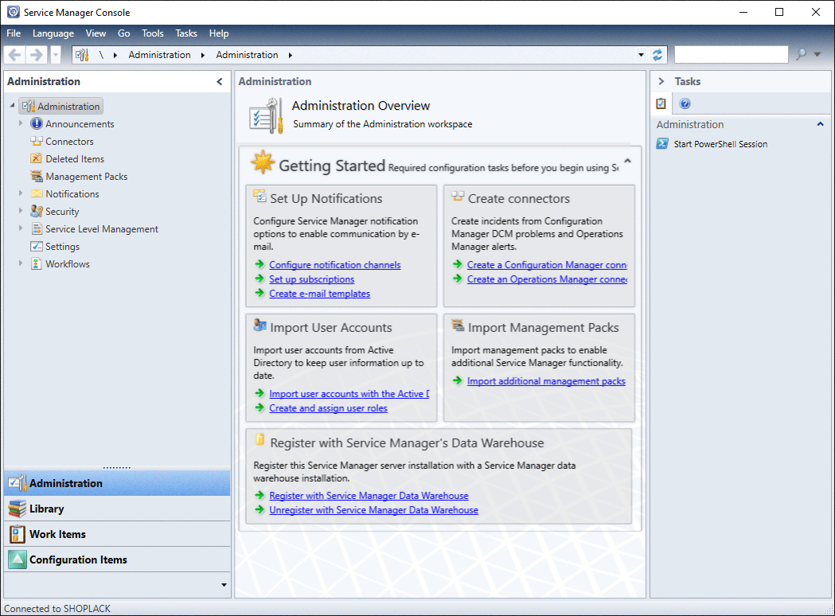This screenshot has width=835, height=616.
Task: Click the wunderbar resize grip dots
Action: click(x=117, y=467)
